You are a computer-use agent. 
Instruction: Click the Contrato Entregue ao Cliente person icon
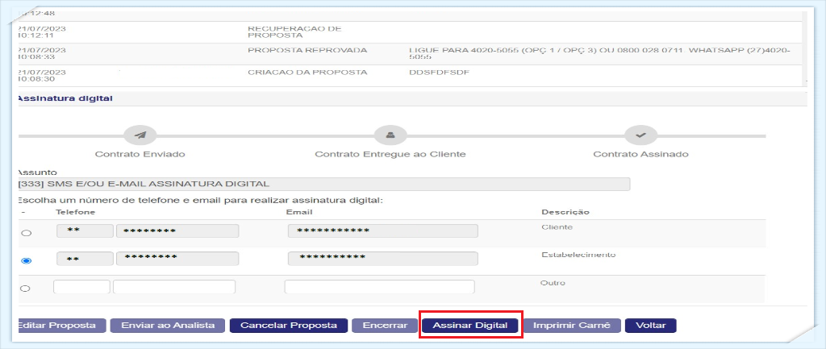[x=390, y=135]
